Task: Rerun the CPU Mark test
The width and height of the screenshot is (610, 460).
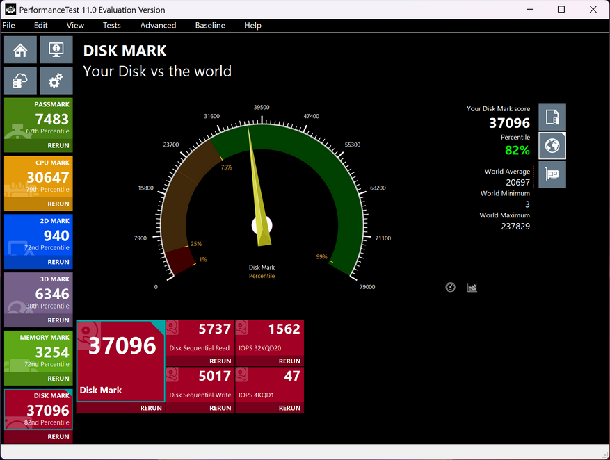Action: tap(58, 204)
